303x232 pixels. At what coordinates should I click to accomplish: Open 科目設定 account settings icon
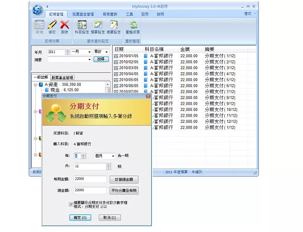tap(82, 26)
